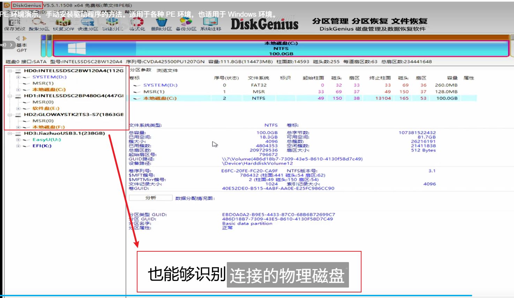This screenshot has height=298, width=514.
Task: Click the HD1 INTELSSDSC2BP480G4 disk icon
Action: (19, 96)
